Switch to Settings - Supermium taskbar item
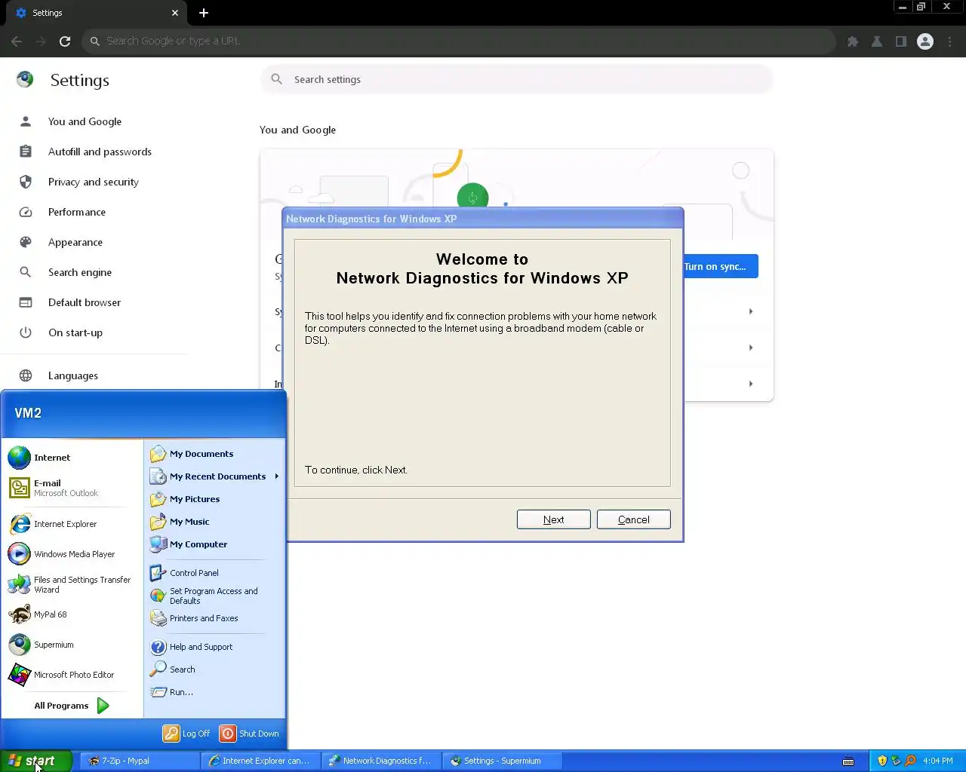This screenshot has width=966, height=772. [x=502, y=761]
